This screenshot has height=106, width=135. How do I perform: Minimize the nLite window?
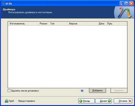[122, 3]
